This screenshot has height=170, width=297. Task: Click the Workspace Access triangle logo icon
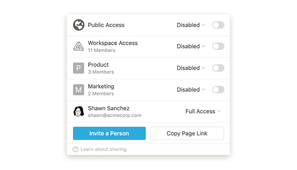tap(78, 46)
